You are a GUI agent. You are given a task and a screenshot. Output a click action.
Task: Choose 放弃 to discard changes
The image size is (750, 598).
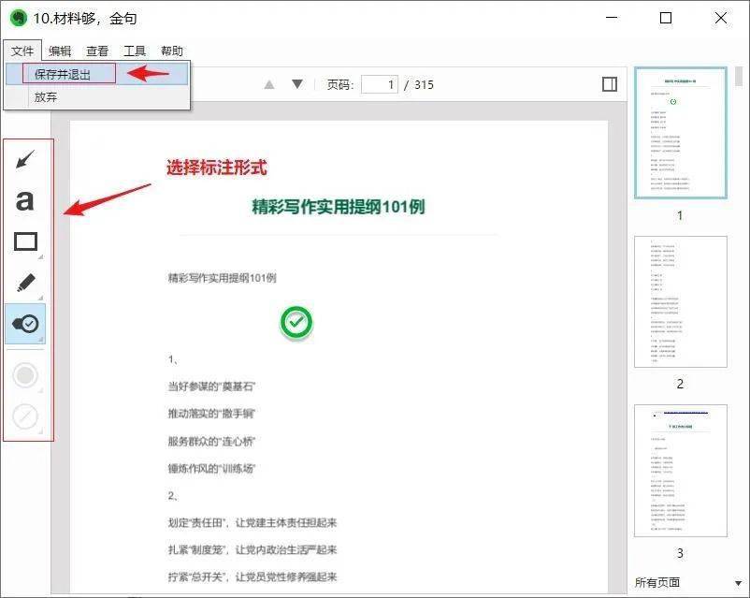(46, 96)
